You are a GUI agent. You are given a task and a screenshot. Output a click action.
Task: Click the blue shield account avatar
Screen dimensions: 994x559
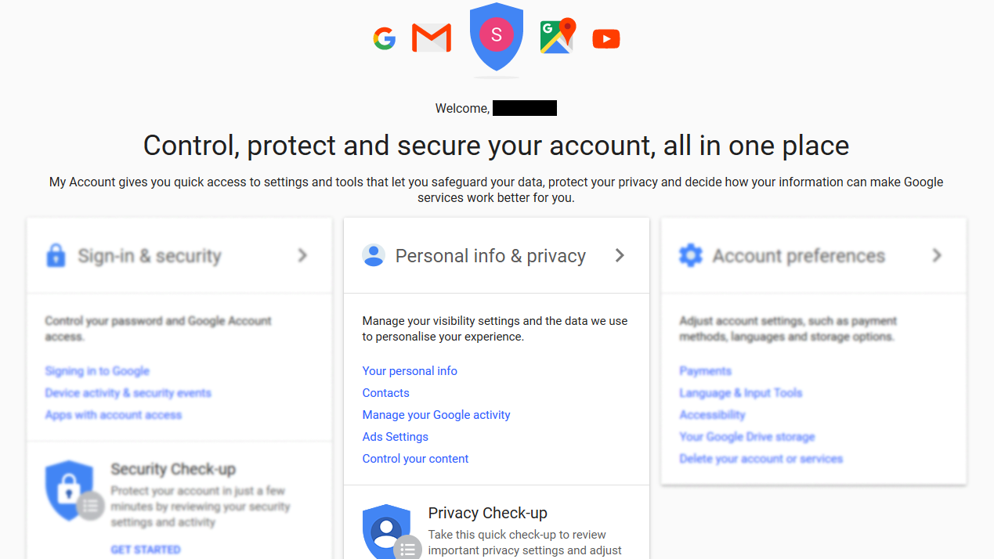pos(497,37)
